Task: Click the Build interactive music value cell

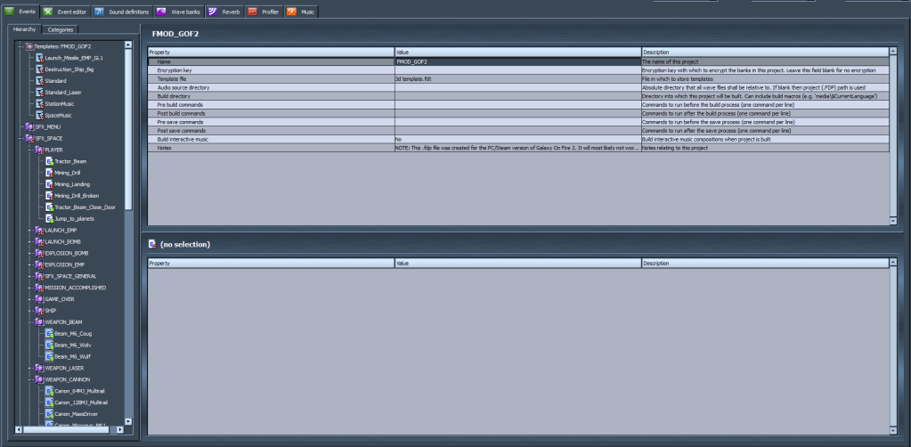Action: [x=517, y=140]
